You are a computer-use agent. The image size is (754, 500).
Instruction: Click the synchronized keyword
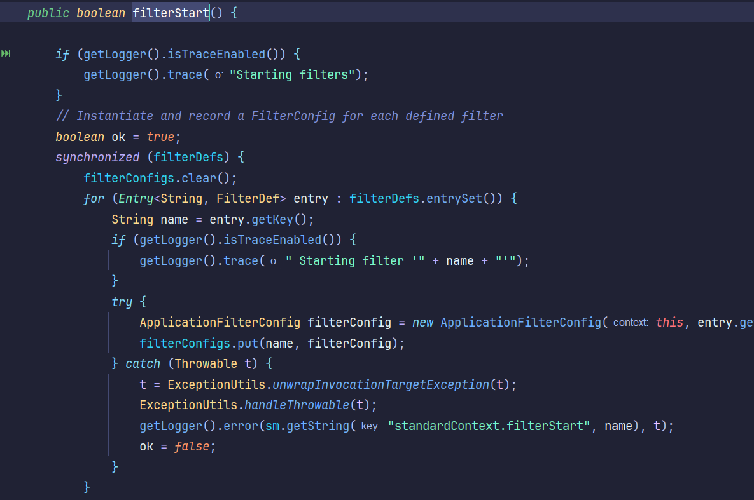tap(97, 157)
